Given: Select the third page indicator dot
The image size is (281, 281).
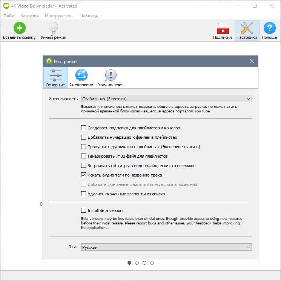Looking at the screenshot, I should click(144, 263).
